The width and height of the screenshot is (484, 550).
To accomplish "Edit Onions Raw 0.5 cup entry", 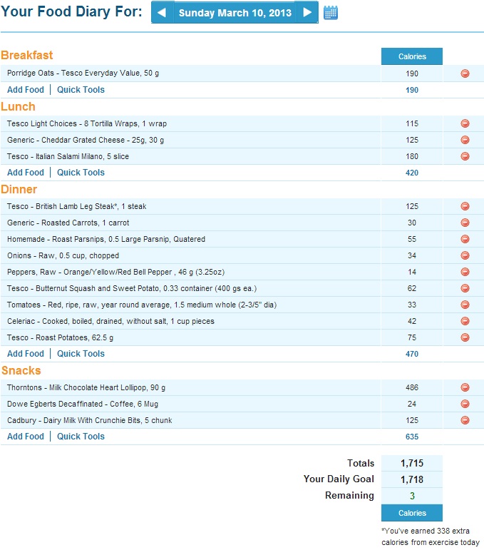I will coord(63,255).
